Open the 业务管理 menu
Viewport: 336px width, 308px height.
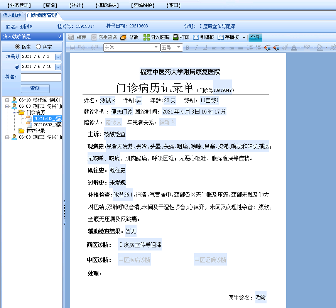click(x=19, y=5)
